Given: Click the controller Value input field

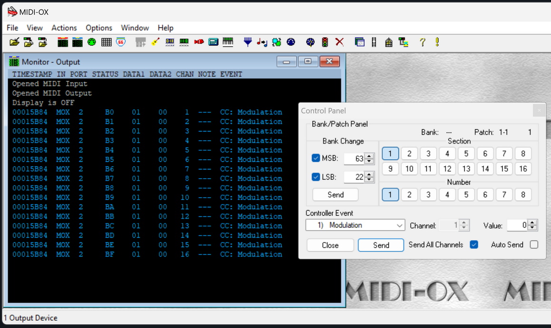Looking at the screenshot, I should [x=518, y=225].
